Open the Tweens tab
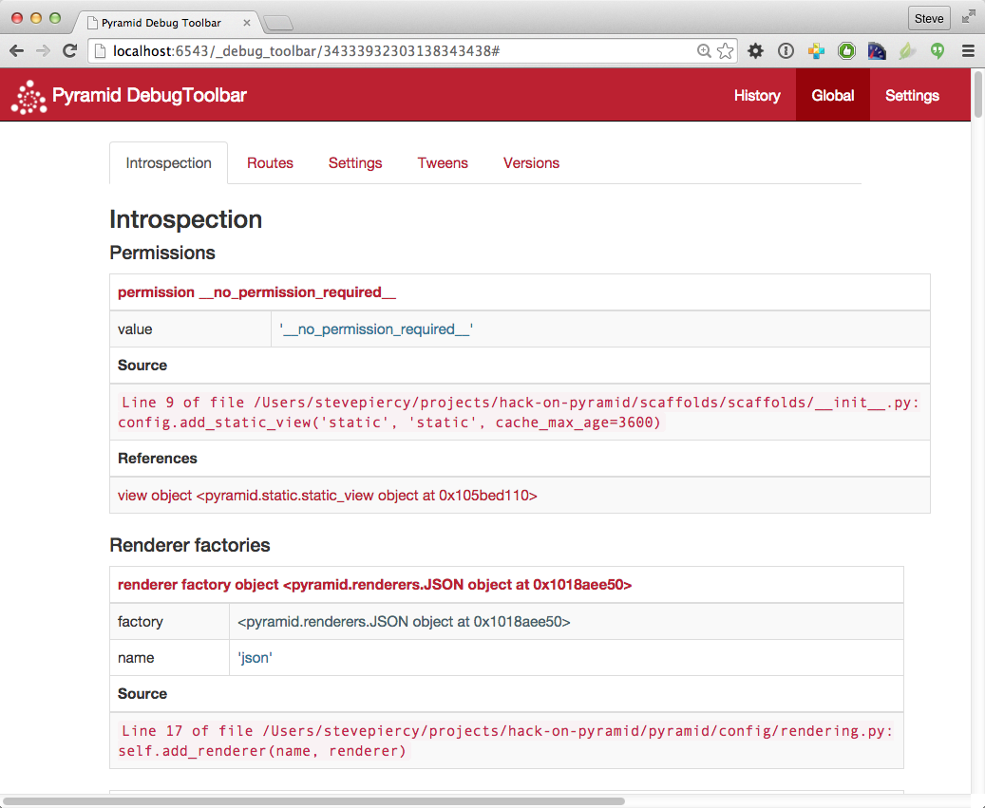Image resolution: width=985 pixels, height=808 pixels. [x=443, y=163]
